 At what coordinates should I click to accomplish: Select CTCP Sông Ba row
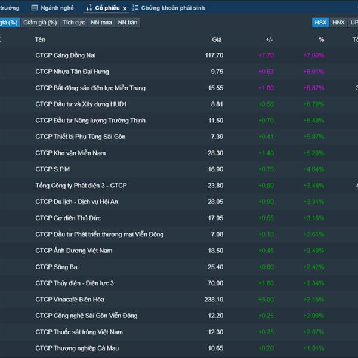click(x=179, y=267)
